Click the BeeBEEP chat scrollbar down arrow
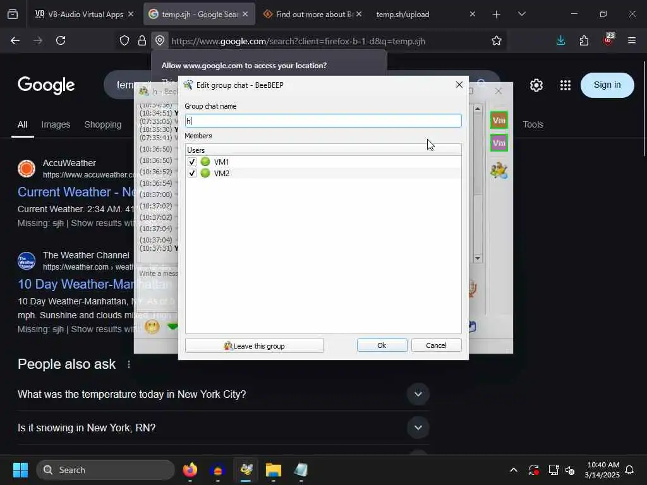Screen dimensions: 647x485 pyautogui.click(x=478, y=258)
